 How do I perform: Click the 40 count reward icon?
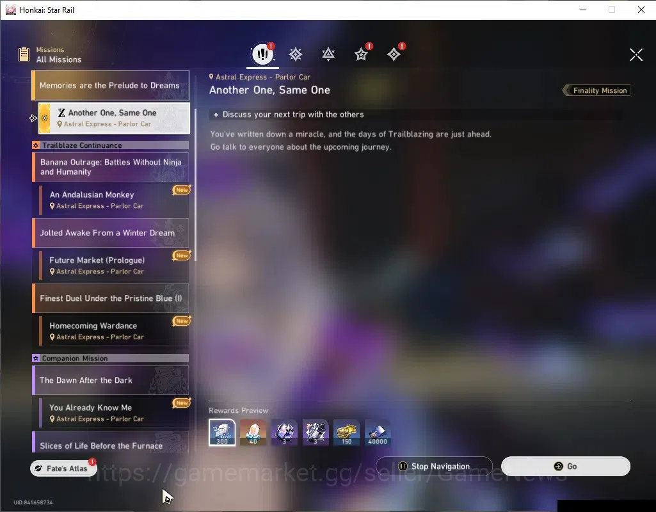tap(253, 432)
